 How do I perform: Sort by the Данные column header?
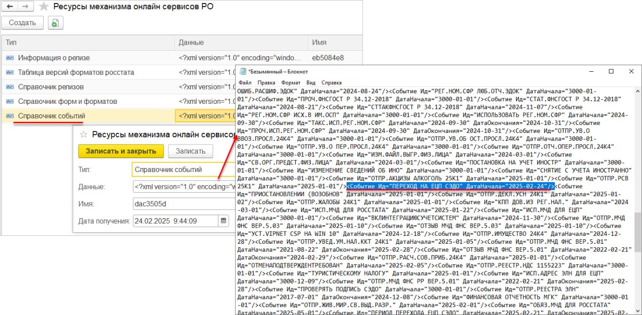(x=241, y=43)
